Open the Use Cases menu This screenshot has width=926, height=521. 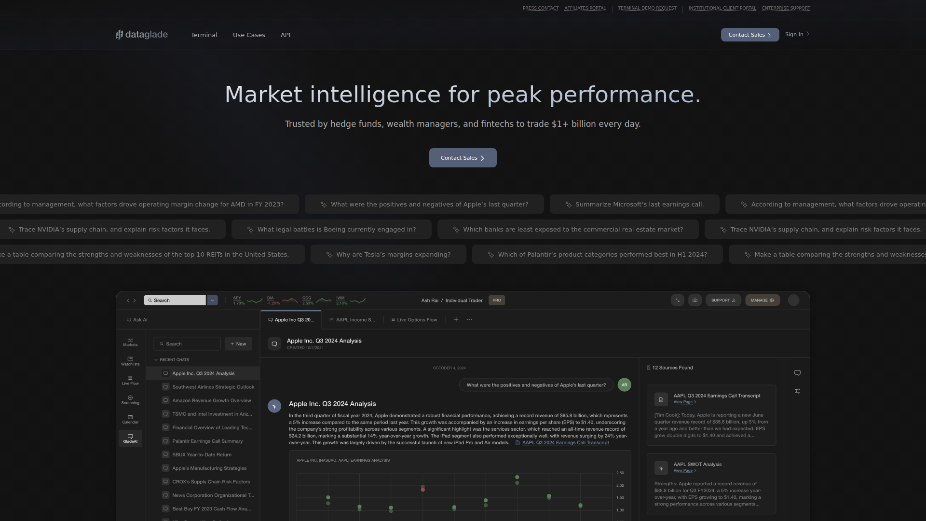249,35
